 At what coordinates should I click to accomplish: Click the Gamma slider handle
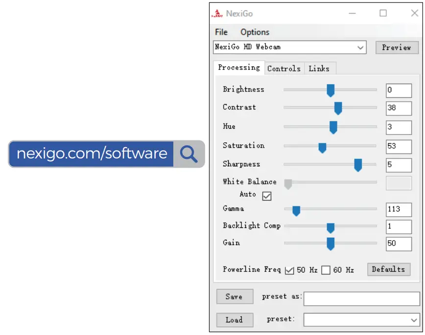296,211
